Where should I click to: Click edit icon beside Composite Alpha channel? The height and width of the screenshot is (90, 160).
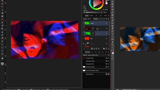(x=108, y=67)
